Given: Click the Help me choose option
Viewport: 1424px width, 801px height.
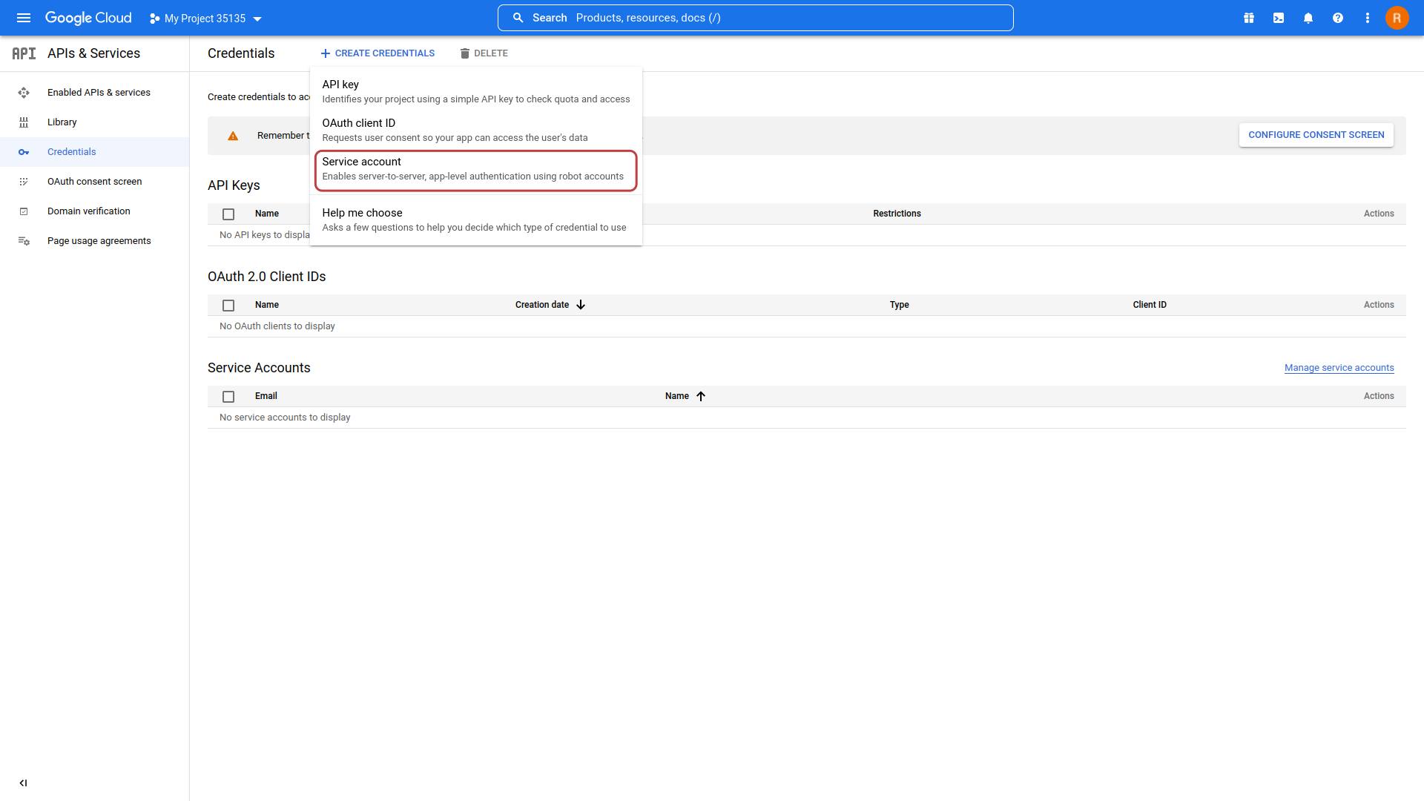Looking at the screenshot, I should [x=475, y=219].
